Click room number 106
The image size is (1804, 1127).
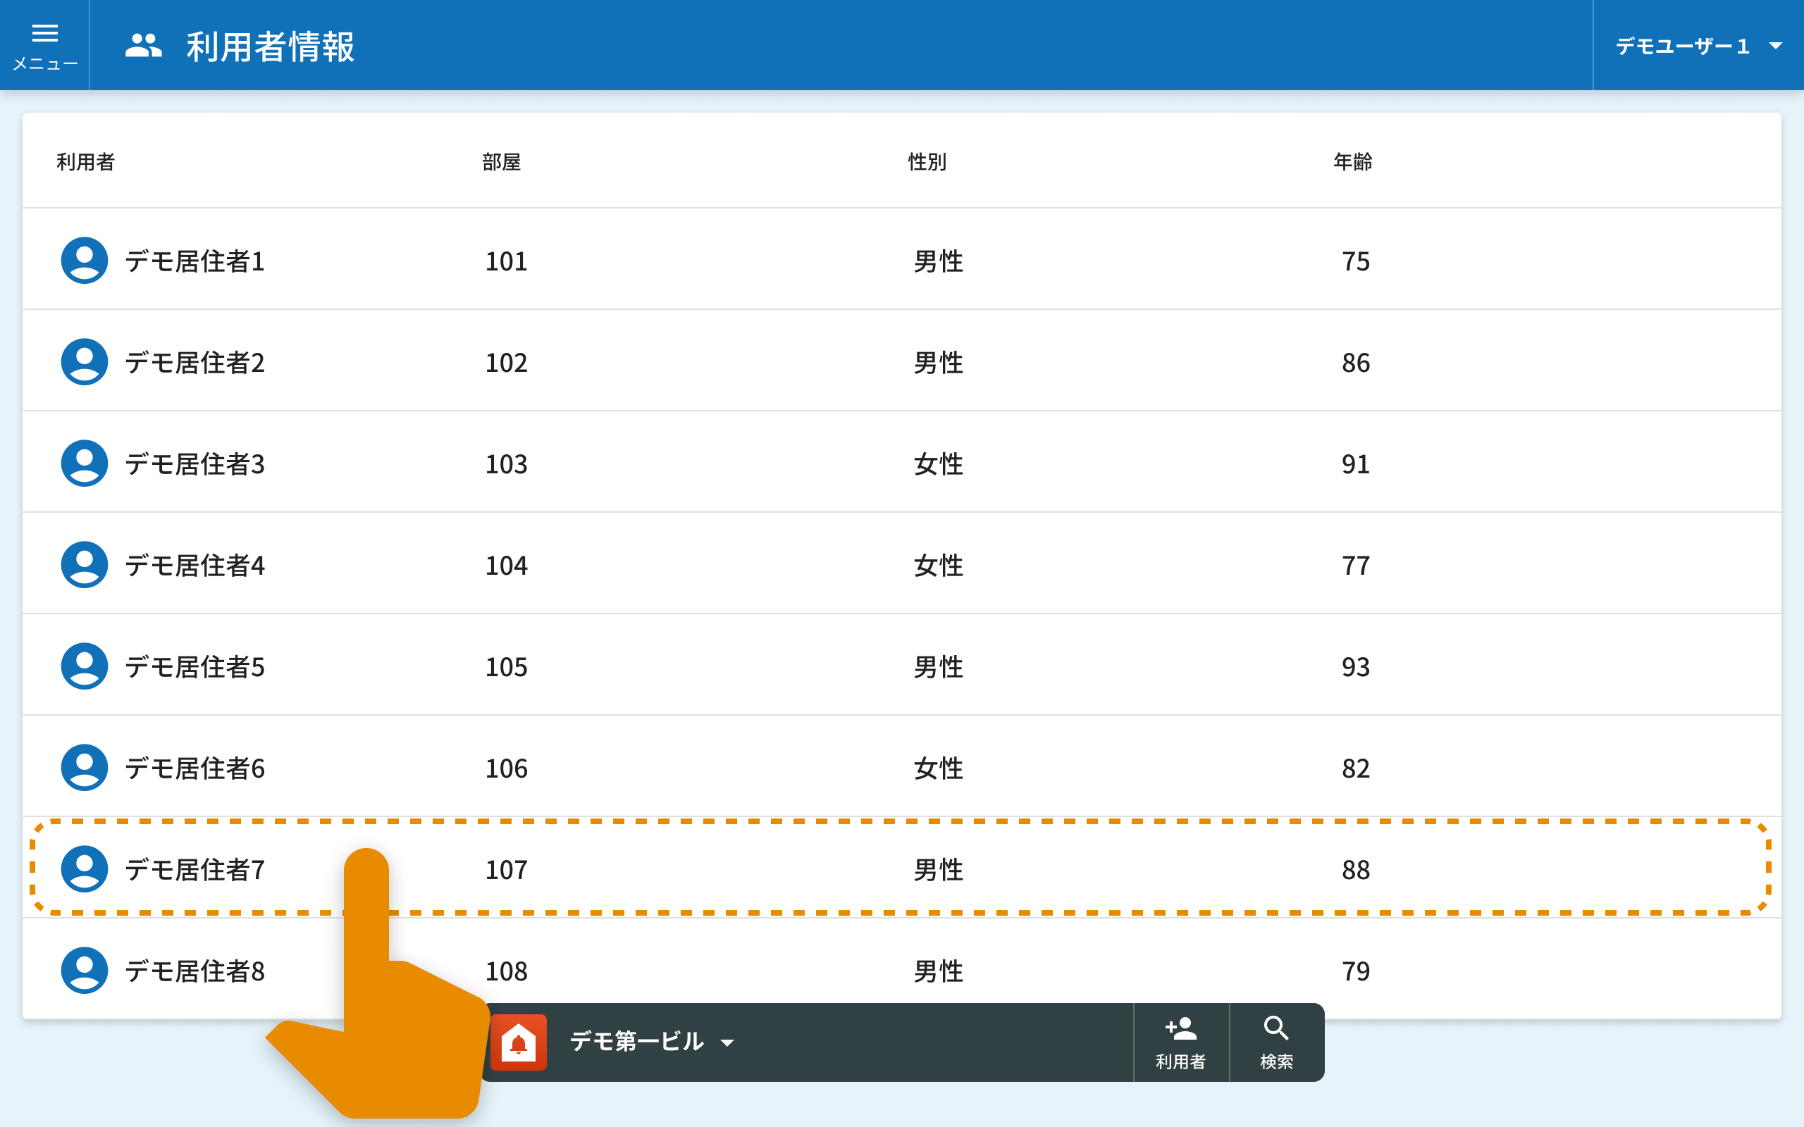pyautogui.click(x=506, y=768)
